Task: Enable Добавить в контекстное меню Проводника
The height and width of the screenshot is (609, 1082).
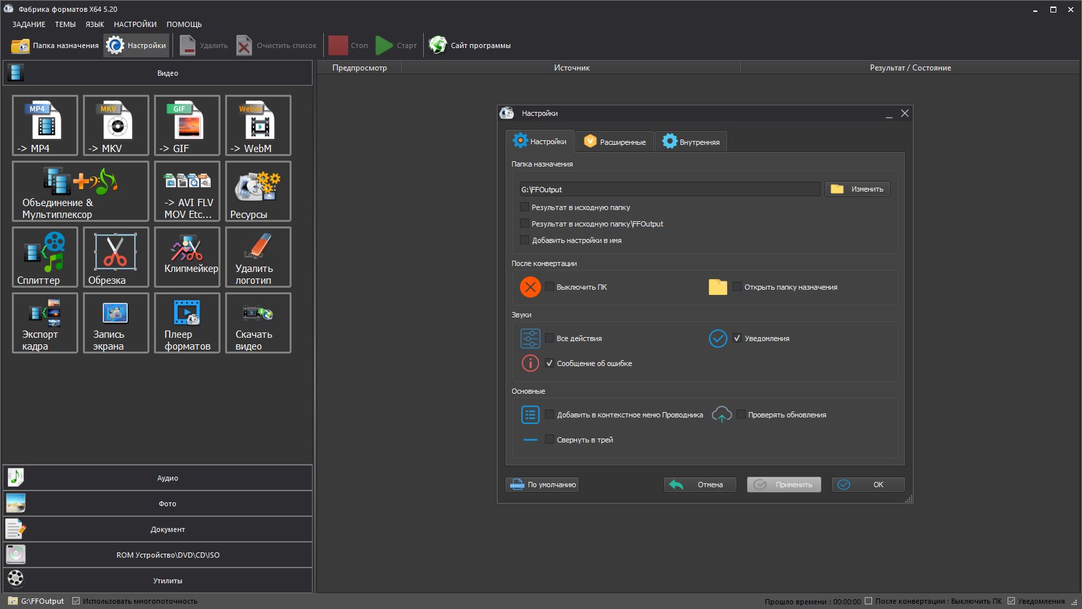Action: 550,415
